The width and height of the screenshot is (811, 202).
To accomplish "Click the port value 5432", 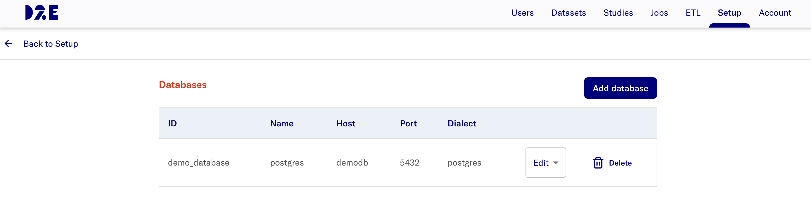I will (409, 163).
